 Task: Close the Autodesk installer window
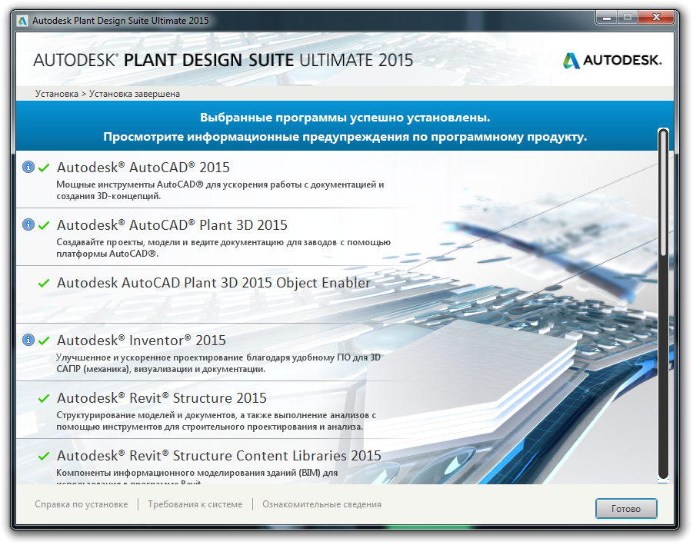656,18
